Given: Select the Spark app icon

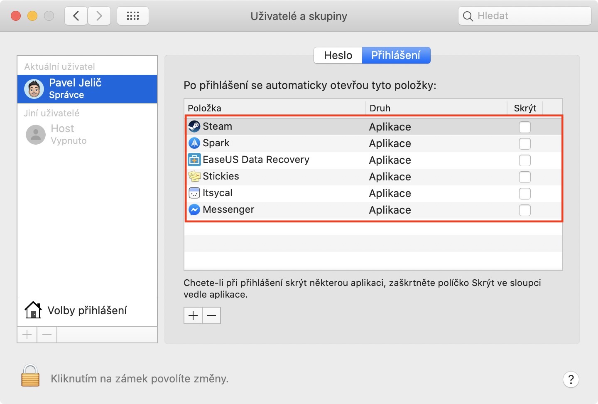Looking at the screenshot, I should tap(194, 143).
